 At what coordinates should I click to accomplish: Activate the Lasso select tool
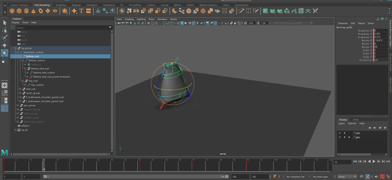click(x=5, y=30)
